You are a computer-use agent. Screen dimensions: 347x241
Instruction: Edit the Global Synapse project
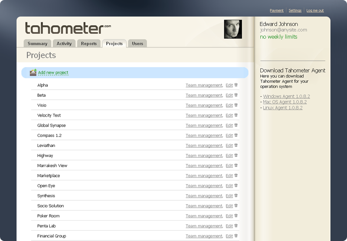coord(229,126)
